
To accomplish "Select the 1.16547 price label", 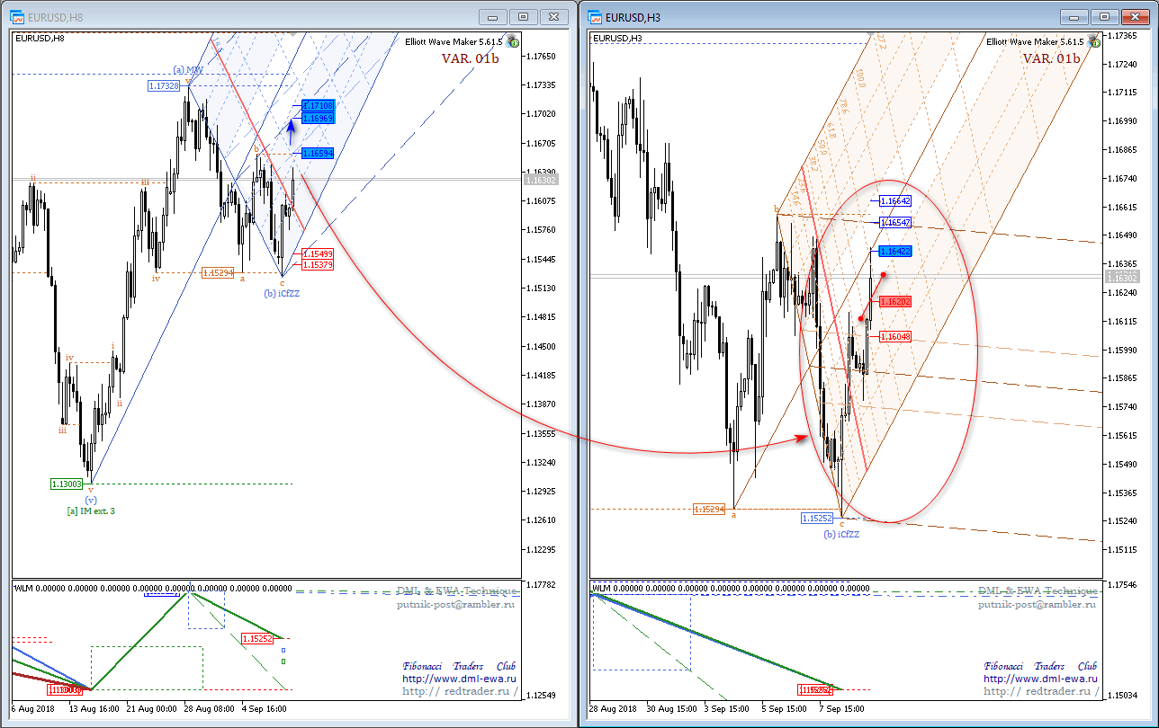I will tap(895, 221).
